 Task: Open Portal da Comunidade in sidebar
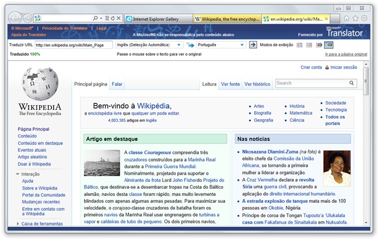coord(44,195)
